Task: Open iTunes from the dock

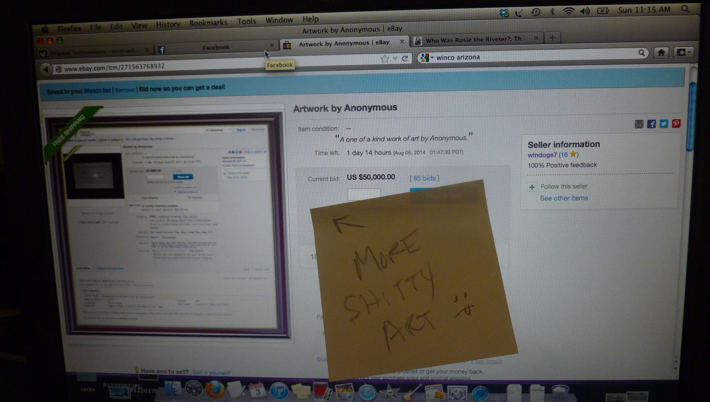Action: click(279, 391)
